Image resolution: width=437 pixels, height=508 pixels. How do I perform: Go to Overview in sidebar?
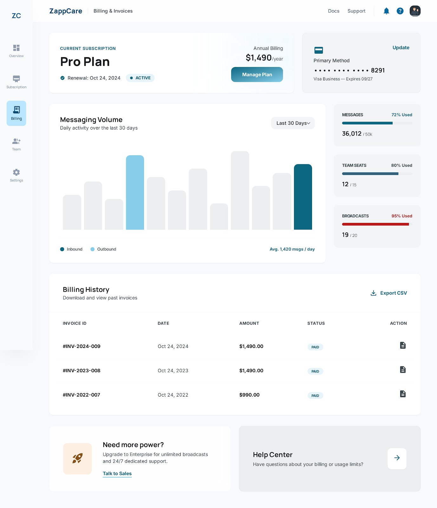point(16,51)
